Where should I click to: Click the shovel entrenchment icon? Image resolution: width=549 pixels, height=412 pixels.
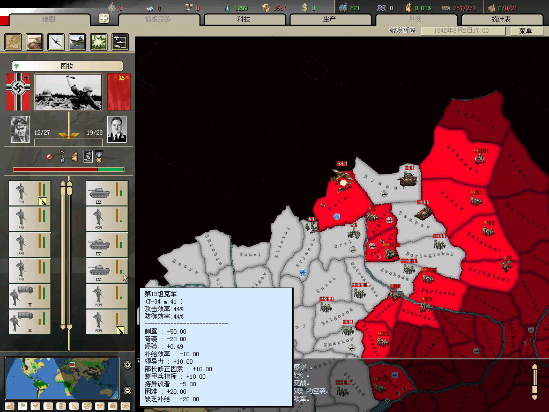62,157
